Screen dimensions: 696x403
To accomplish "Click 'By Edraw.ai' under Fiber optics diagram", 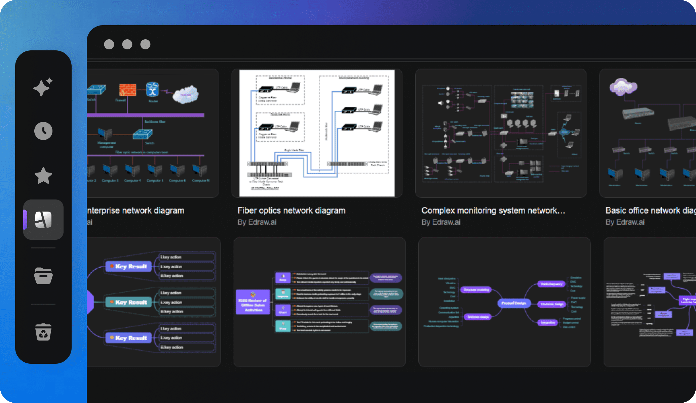I will (x=257, y=222).
